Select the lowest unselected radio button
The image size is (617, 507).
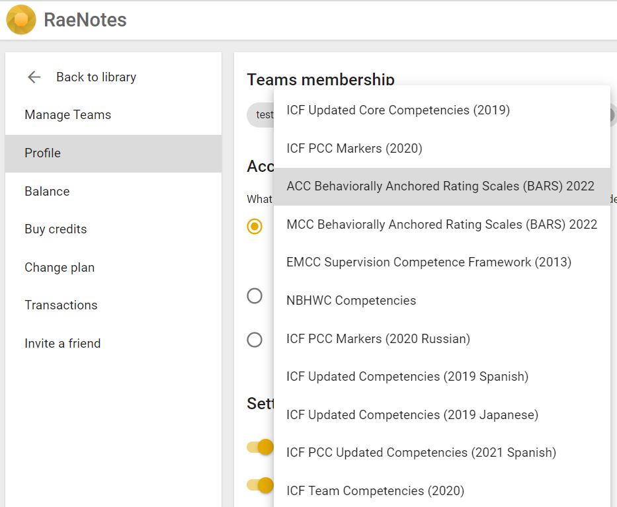point(255,340)
